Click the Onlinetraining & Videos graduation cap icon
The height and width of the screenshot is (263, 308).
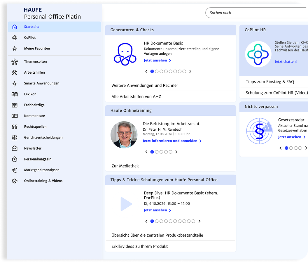click(15, 181)
